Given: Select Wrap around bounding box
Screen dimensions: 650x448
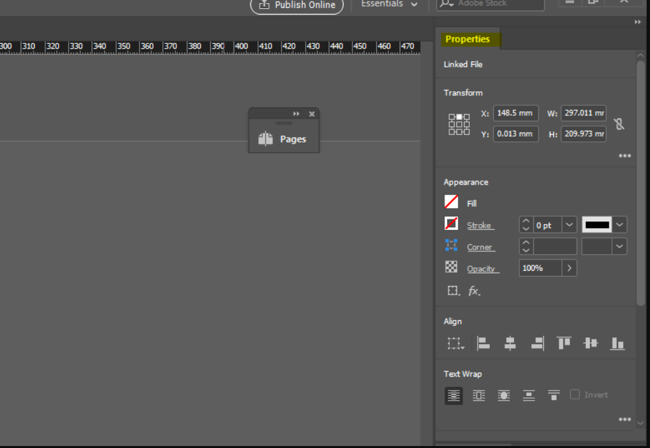Looking at the screenshot, I should [x=478, y=395].
